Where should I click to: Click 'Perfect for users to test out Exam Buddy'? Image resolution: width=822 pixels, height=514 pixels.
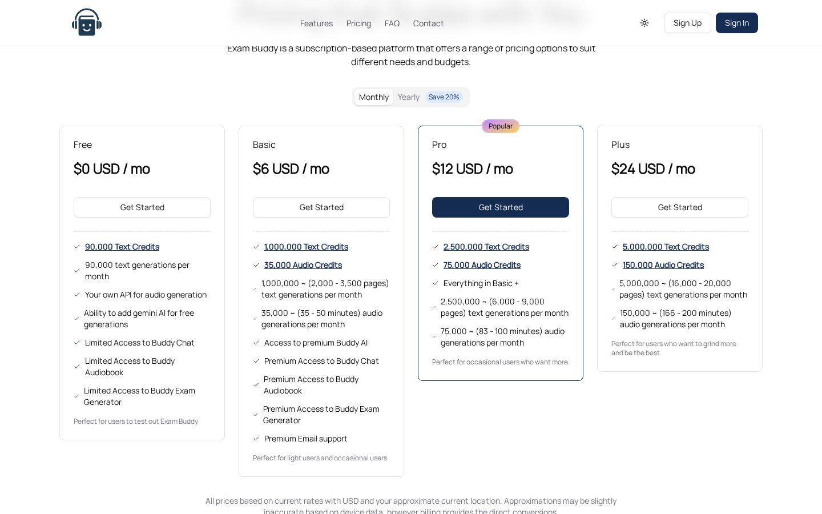pyautogui.click(x=136, y=421)
